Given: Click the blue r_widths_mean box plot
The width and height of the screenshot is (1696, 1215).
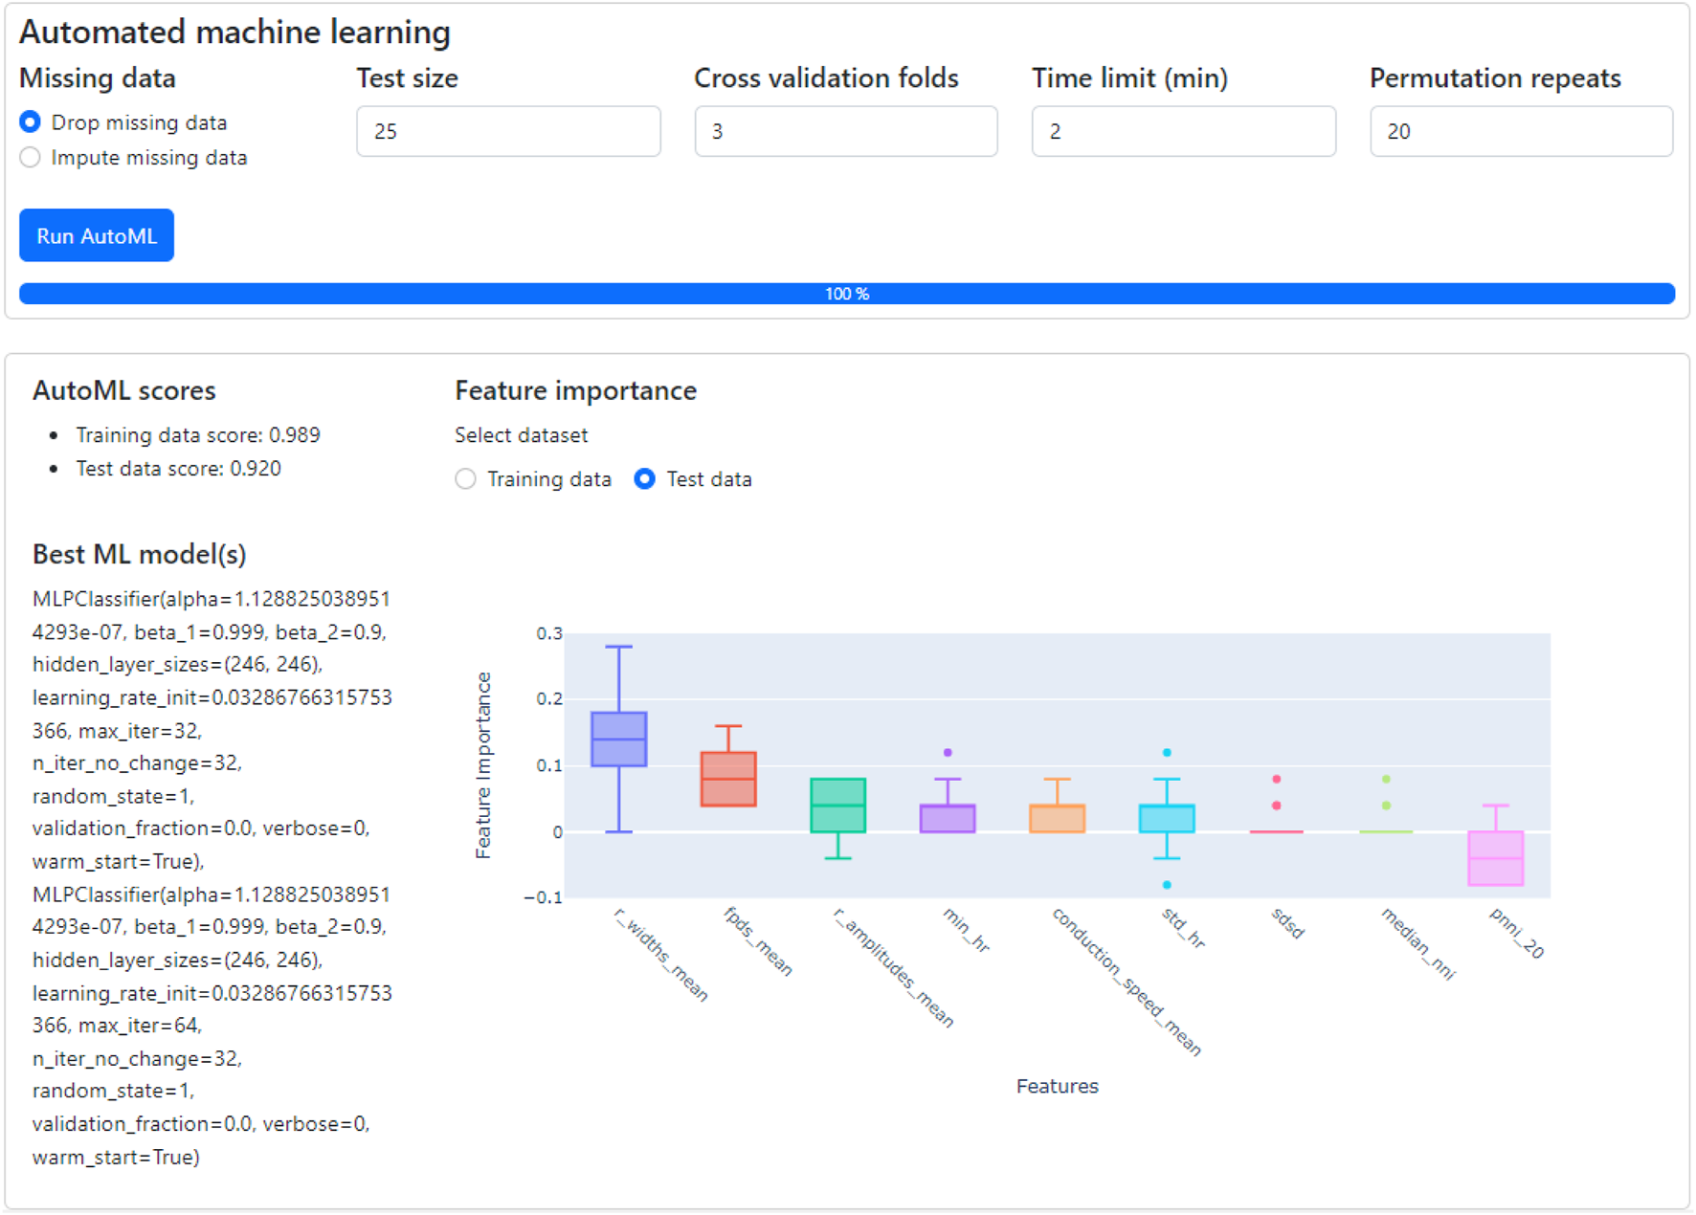Looking at the screenshot, I should click(619, 740).
